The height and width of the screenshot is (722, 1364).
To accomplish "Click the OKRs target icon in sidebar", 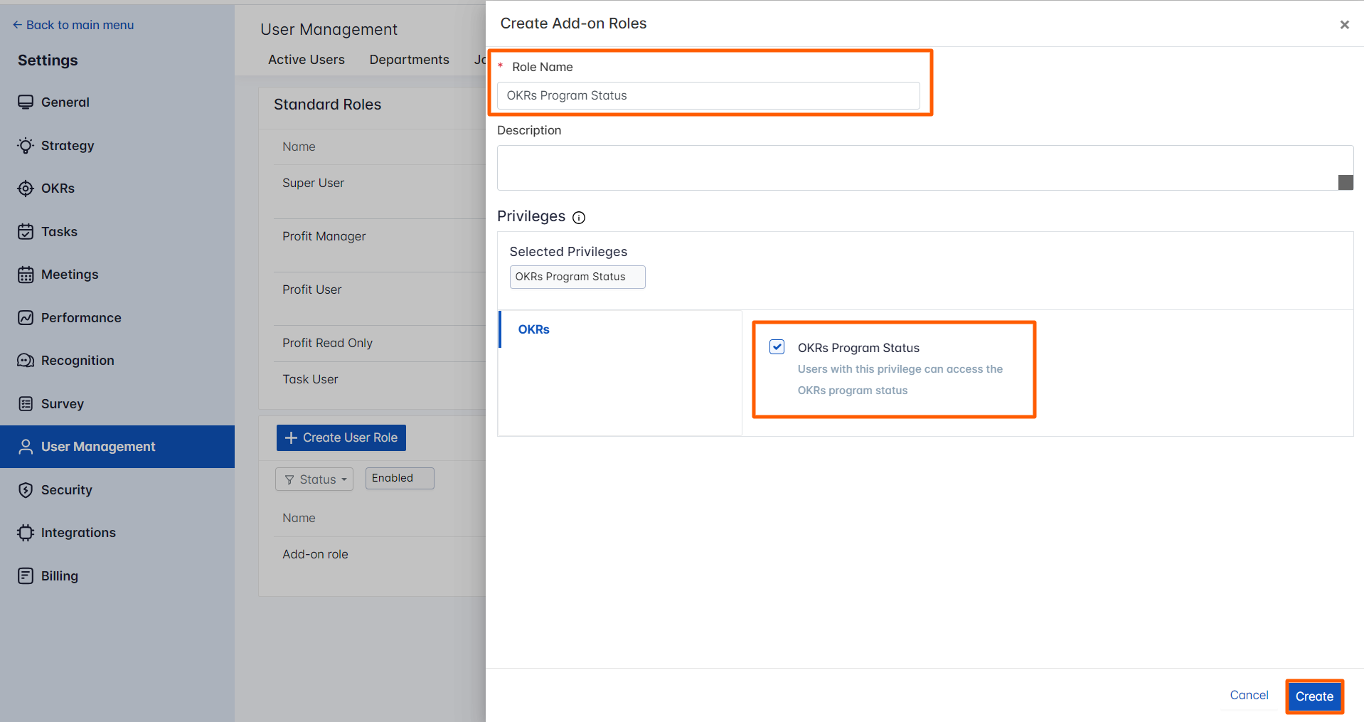I will coord(26,189).
